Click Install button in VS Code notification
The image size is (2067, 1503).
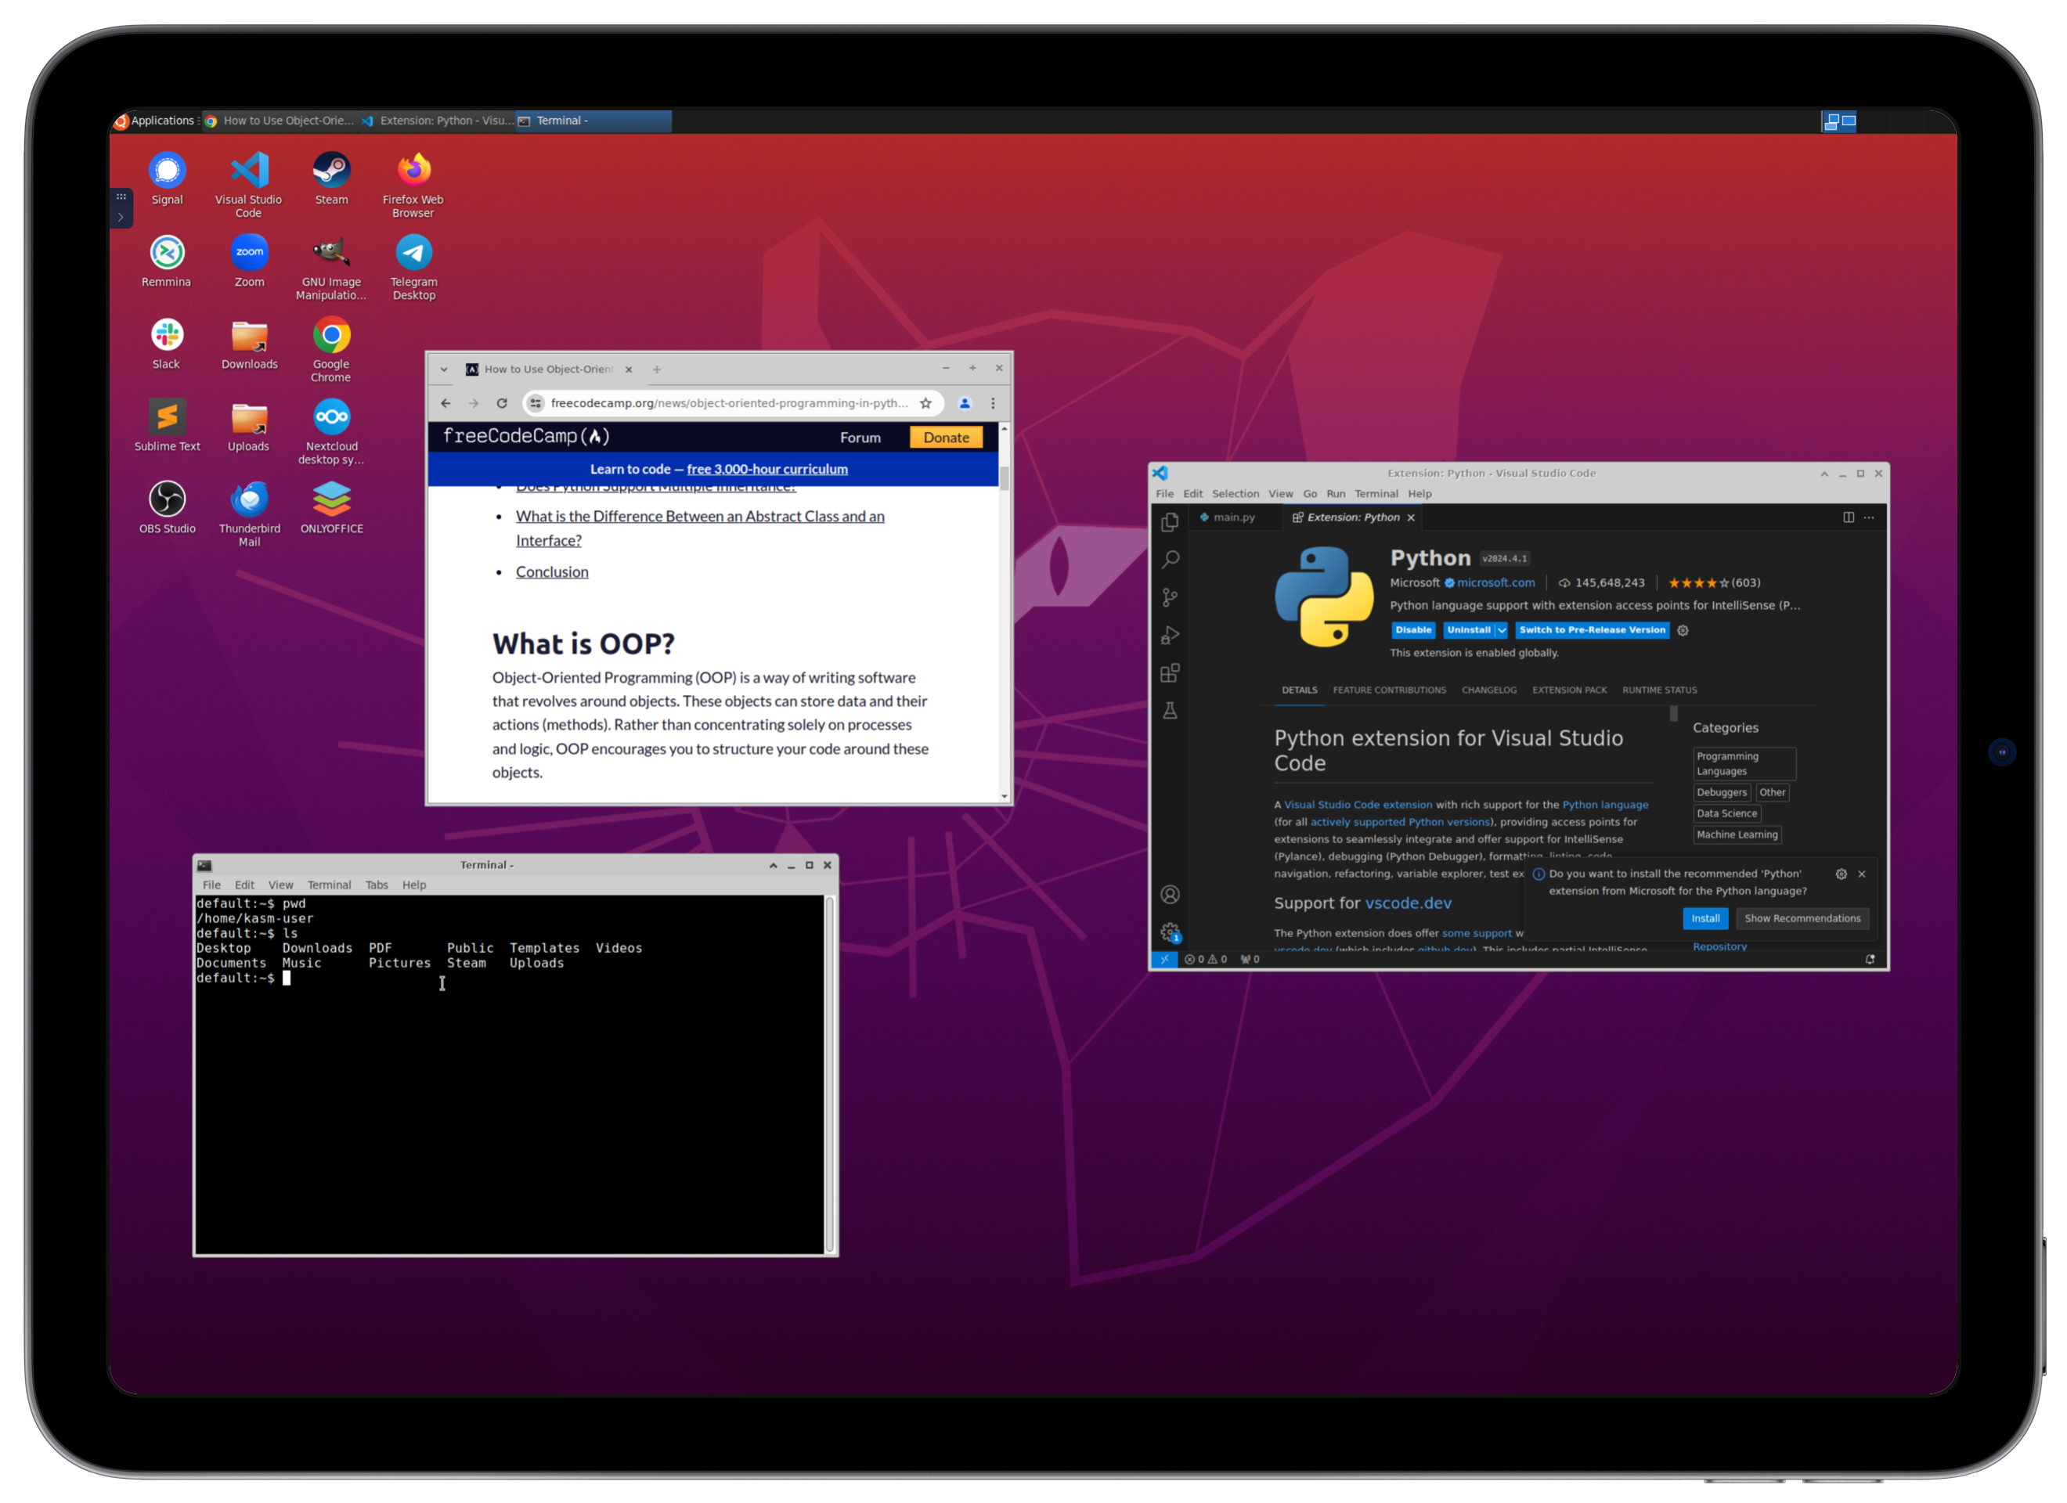(1704, 917)
